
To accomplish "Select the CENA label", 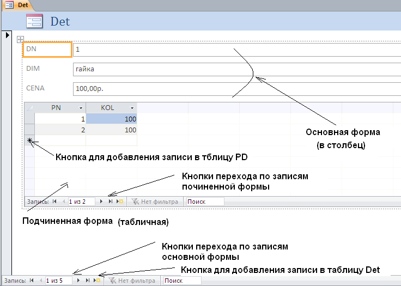I will click(x=35, y=88).
